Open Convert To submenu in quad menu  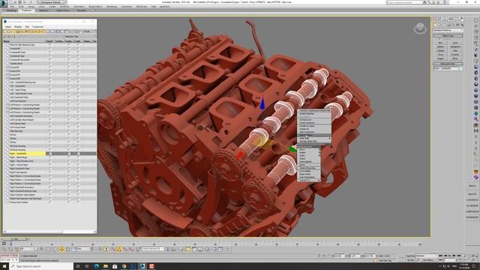point(308,180)
